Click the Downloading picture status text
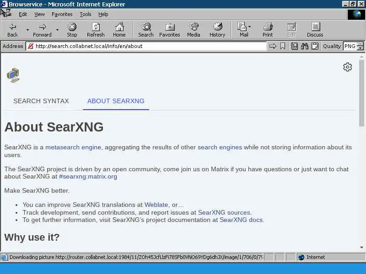The width and height of the screenshot is (366, 274). point(135,257)
